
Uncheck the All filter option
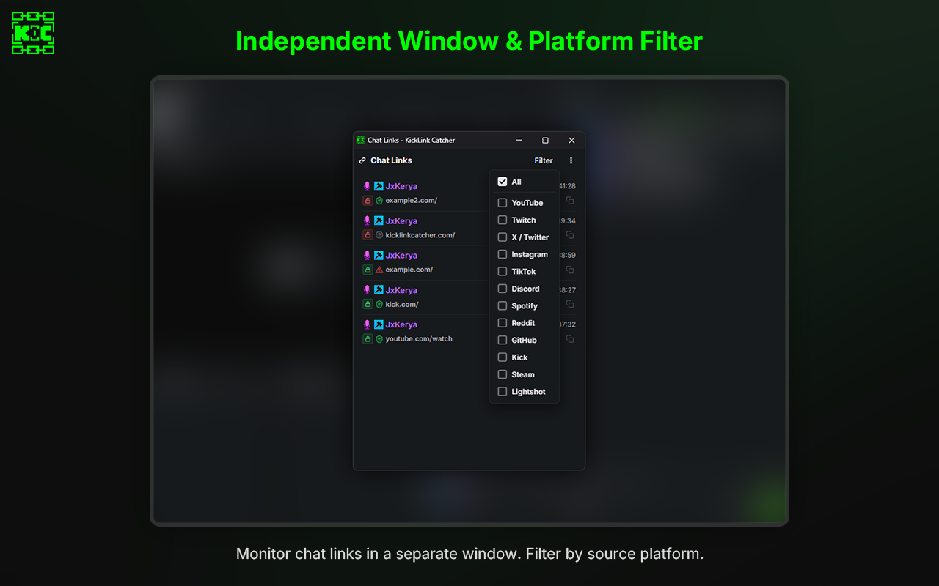[x=503, y=182]
